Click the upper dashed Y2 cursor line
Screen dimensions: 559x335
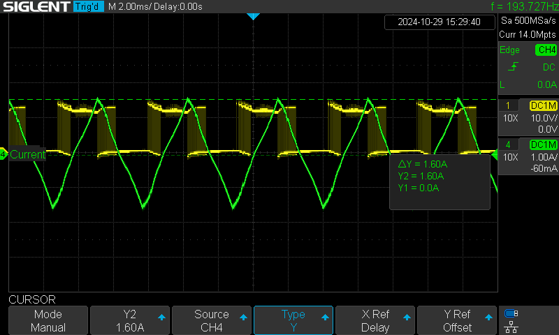click(x=253, y=99)
